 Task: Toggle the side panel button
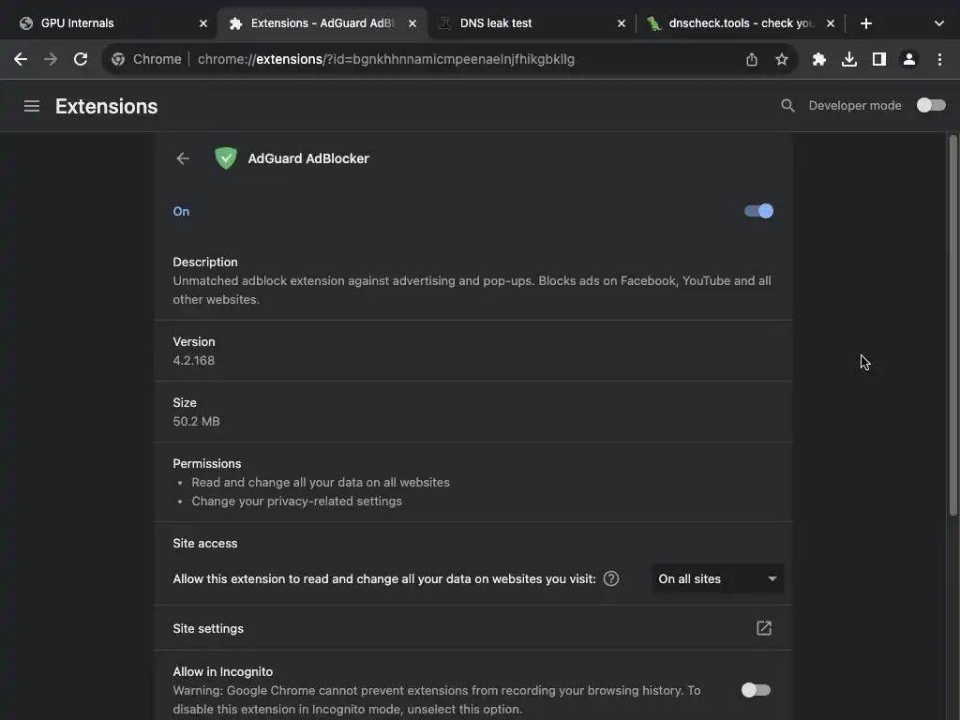click(x=878, y=59)
